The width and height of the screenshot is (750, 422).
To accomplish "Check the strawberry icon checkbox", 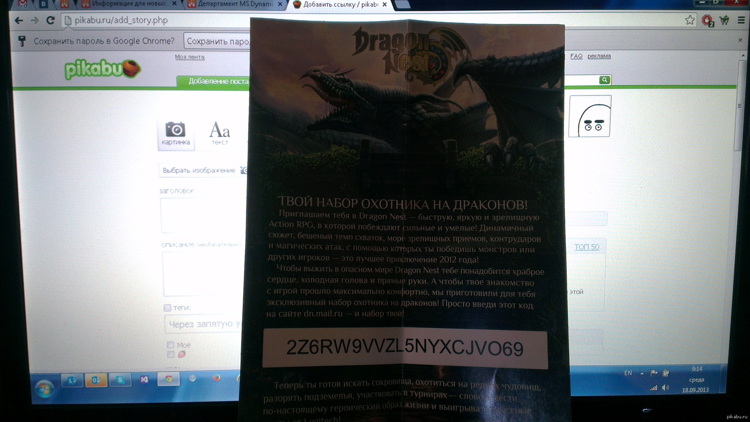I will [x=171, y=355].
